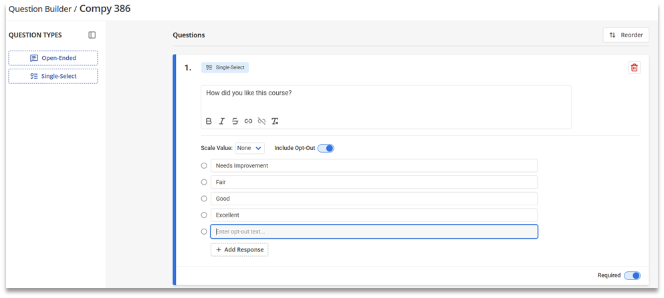Open the Scale Value dropdown
The image size is (664, 298).
(250, 148)
